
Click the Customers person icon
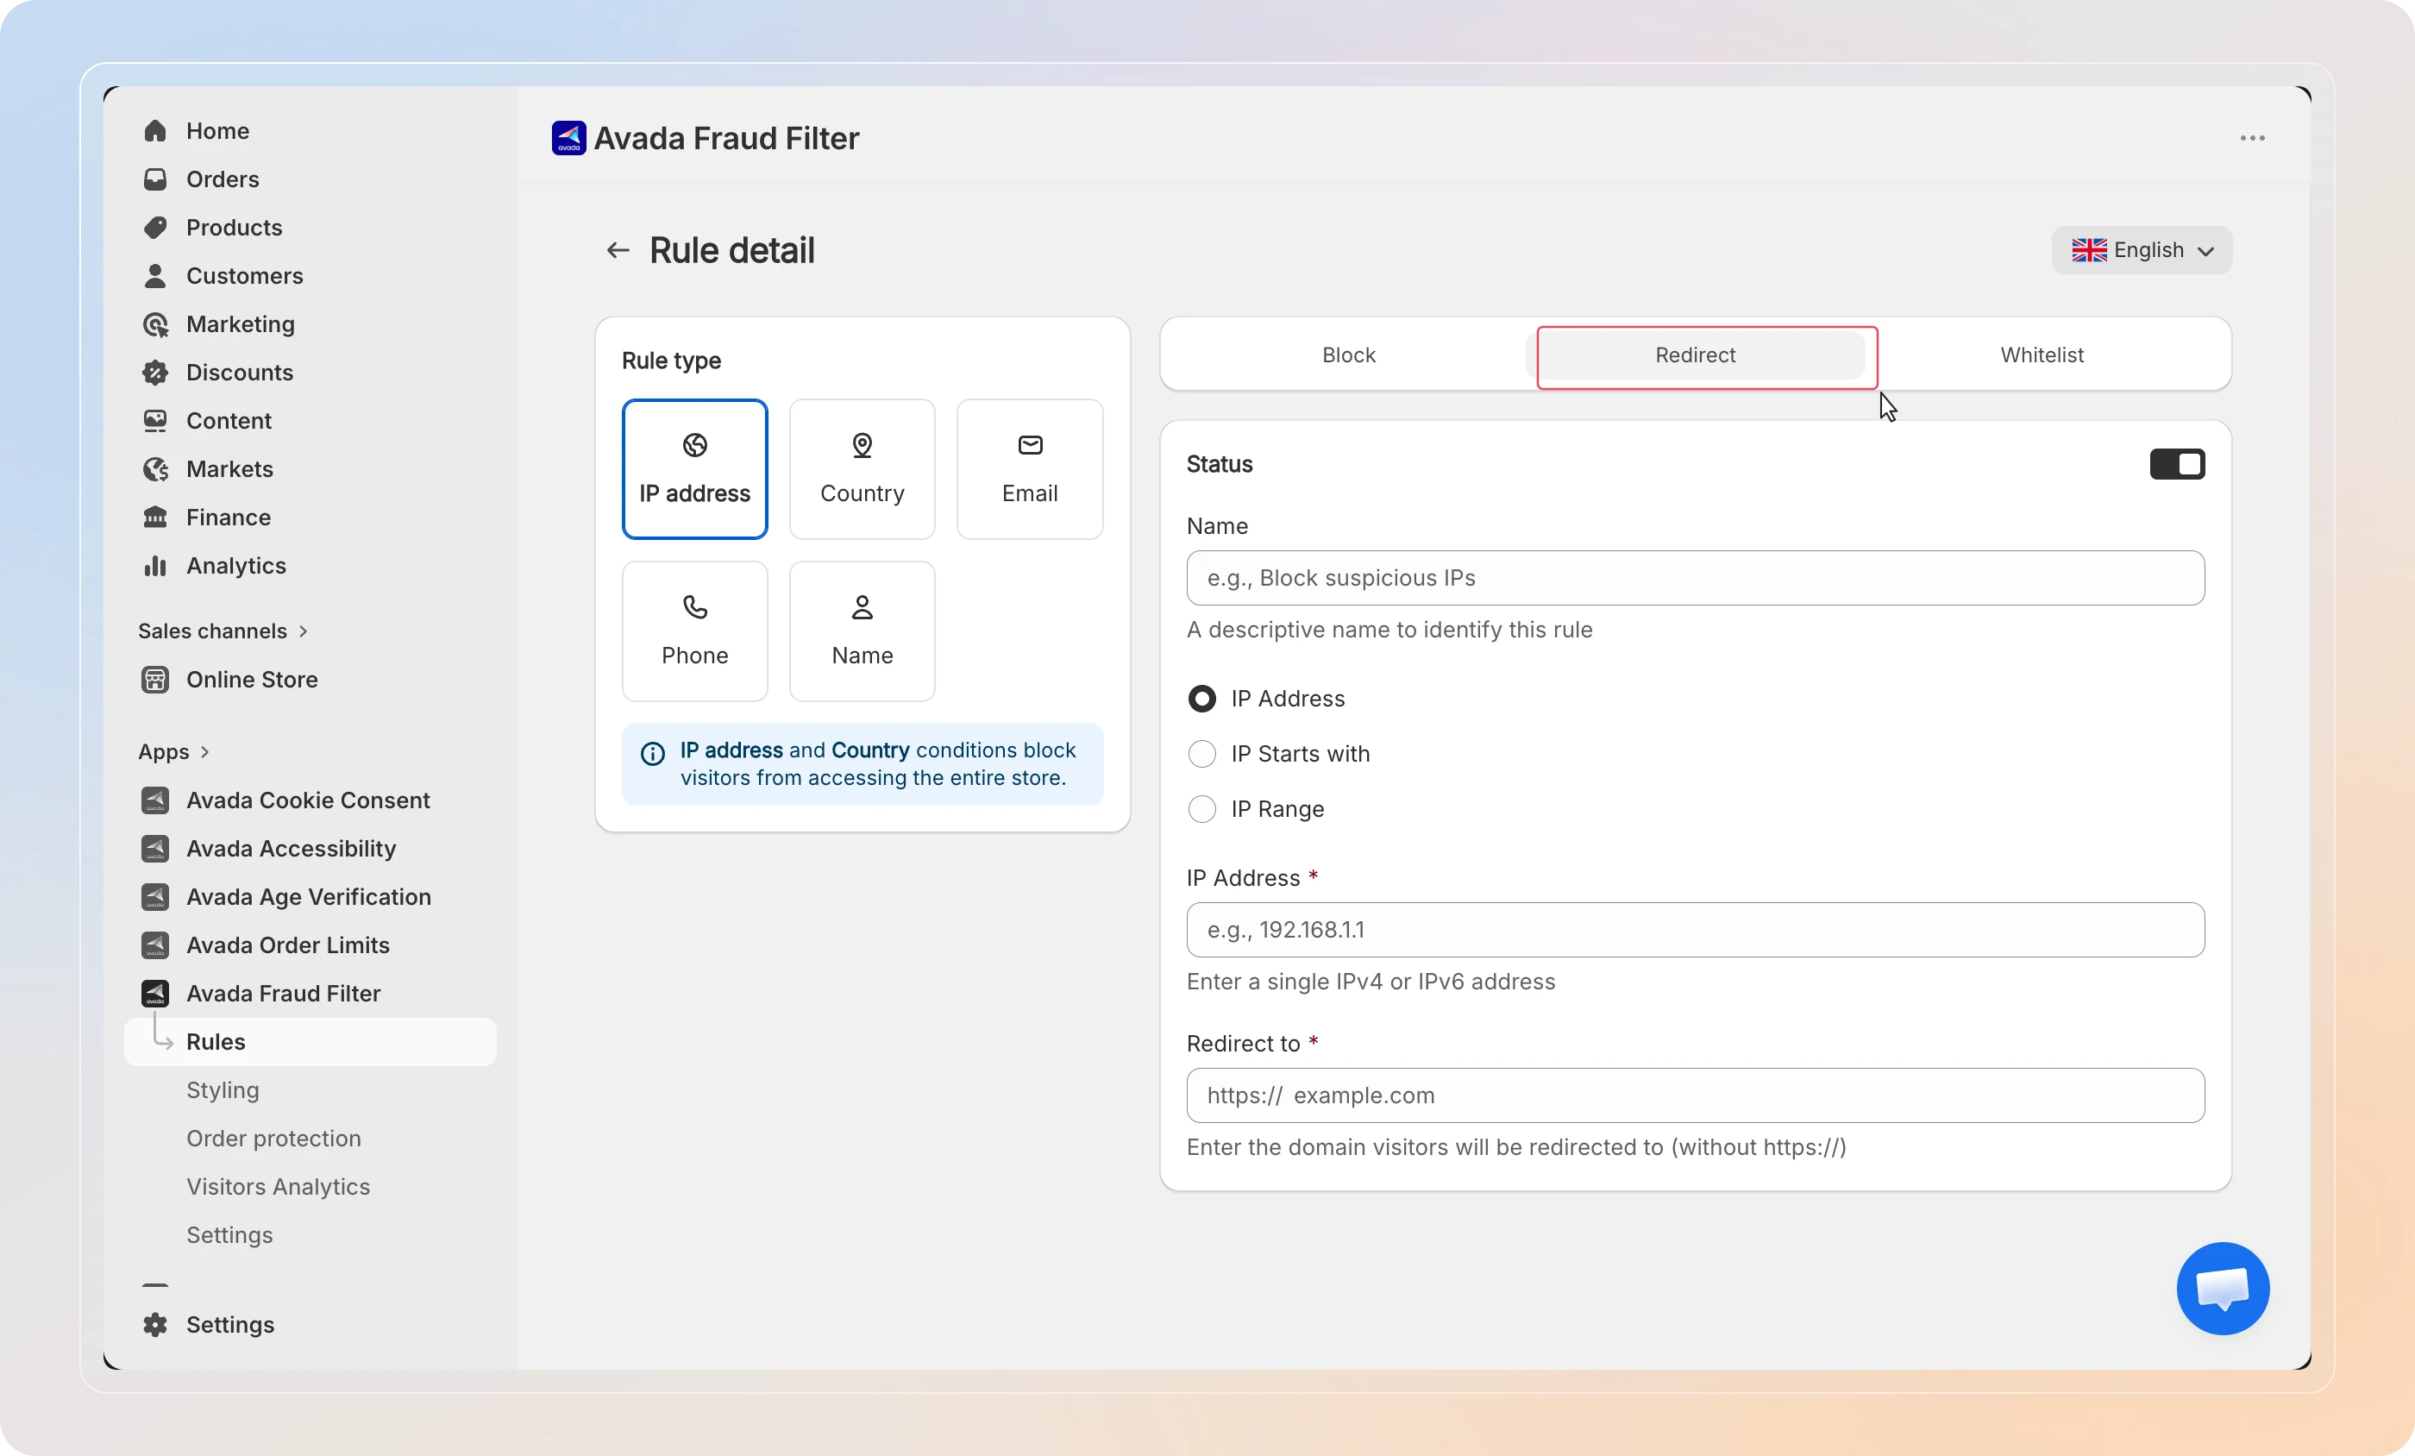click(x=155, y=275)
